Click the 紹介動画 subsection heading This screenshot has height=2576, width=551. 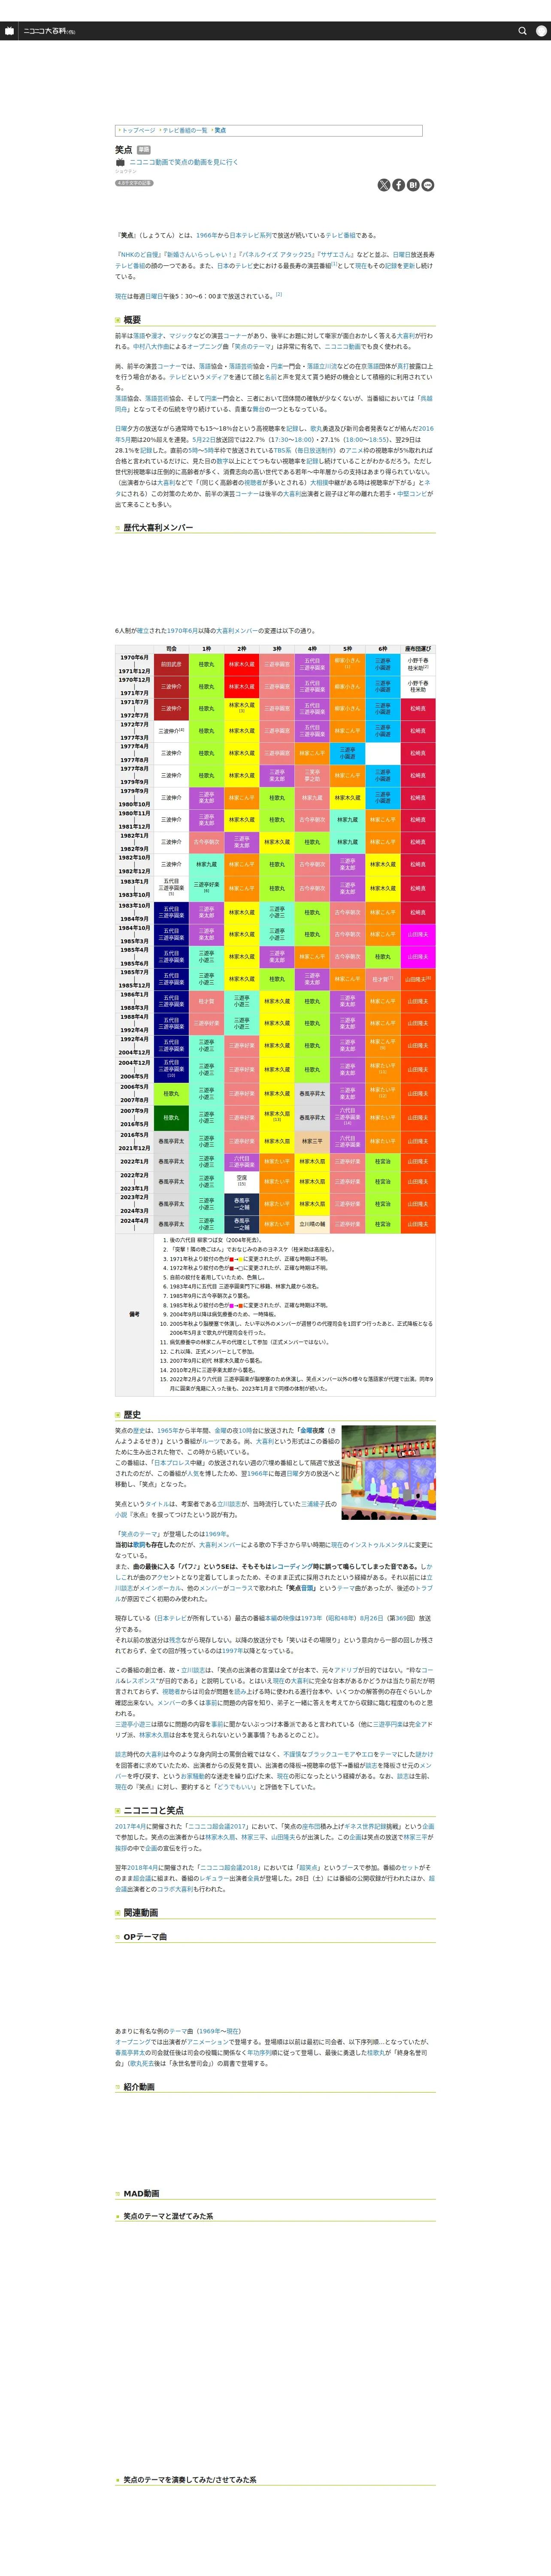click(x=139, y=2087)
